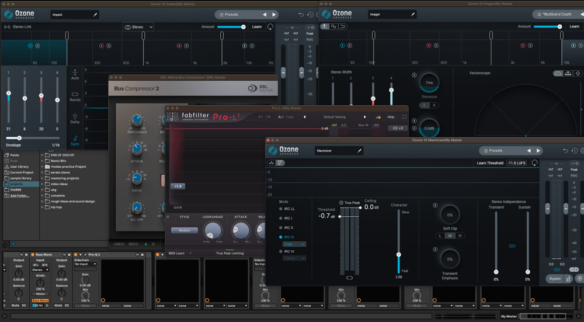Click the Transient stereo independence slider handle
This screenshot has height=322, width=584.
(x=496, y=272)
